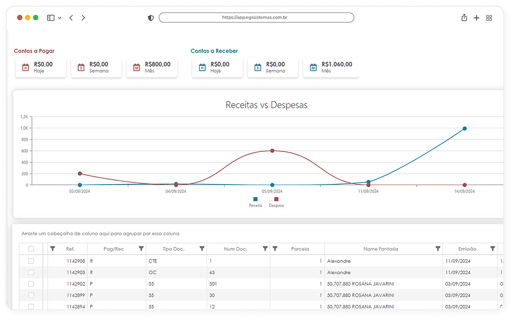The image size is (513, 319).
Task: Go forward with the browser forward arrow
Action: click(x=83, y=18)
